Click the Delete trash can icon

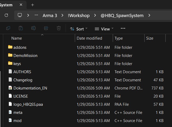pyautogui.click(x=59, y=28)
